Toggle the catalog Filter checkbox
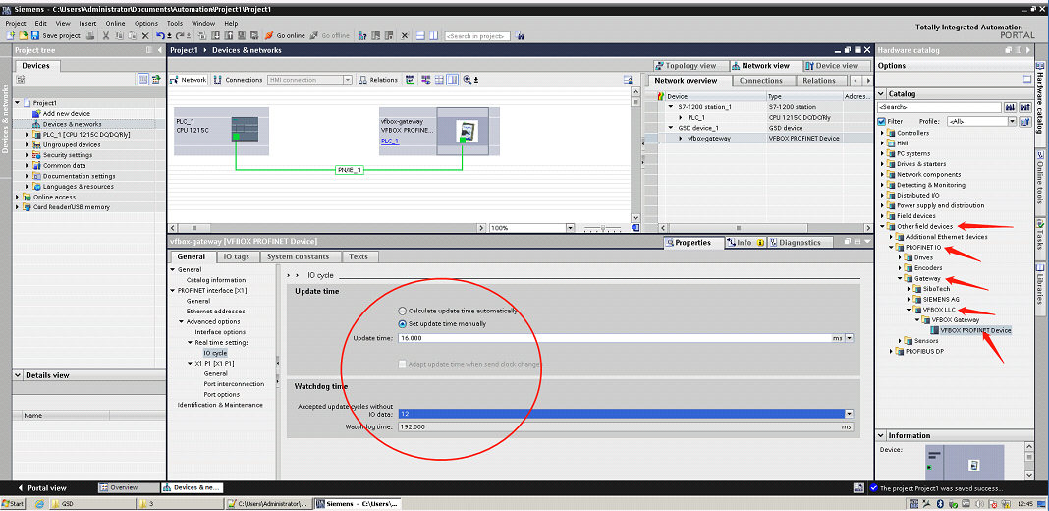 (882, 121)
